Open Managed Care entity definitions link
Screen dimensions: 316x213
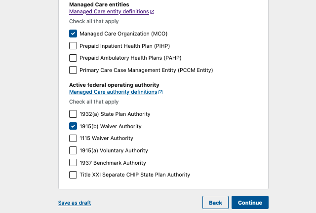(x=109, y=11)
